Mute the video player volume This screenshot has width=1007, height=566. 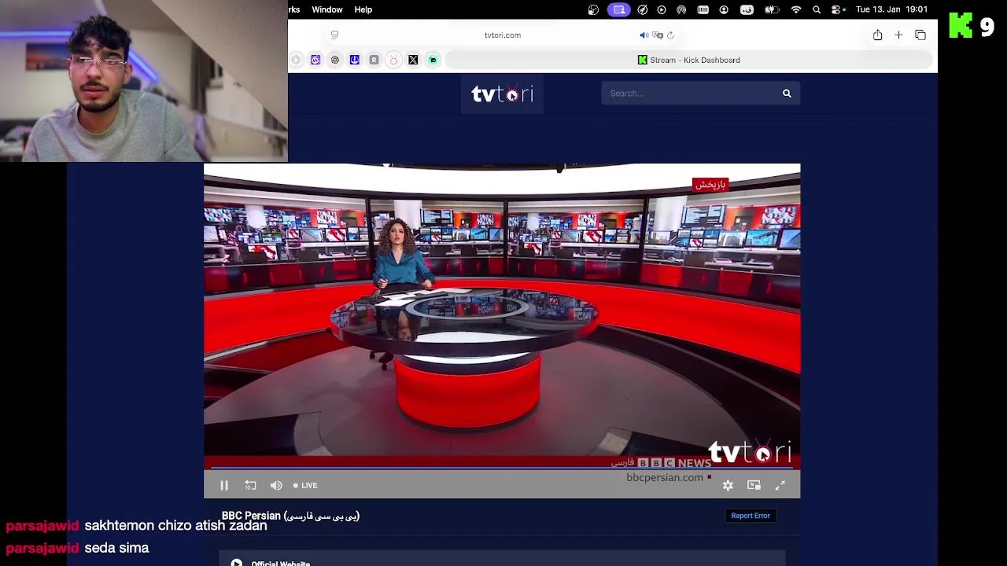coord(276,485)
